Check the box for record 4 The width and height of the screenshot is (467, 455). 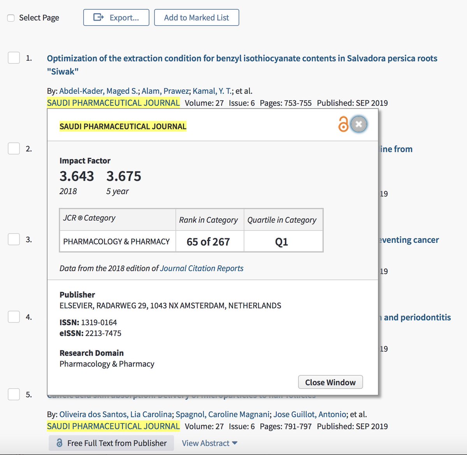[14, 316]
